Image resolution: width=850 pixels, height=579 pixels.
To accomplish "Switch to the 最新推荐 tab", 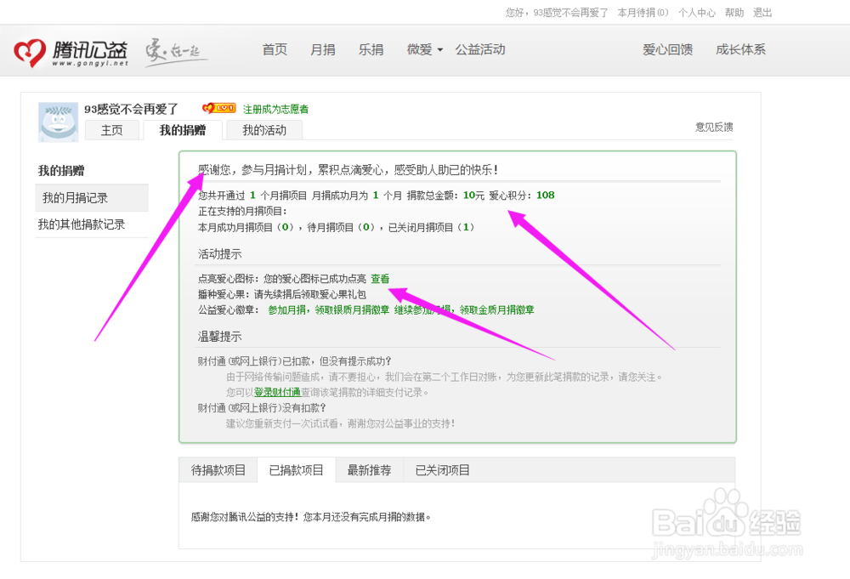I will (x=369, y=468).
